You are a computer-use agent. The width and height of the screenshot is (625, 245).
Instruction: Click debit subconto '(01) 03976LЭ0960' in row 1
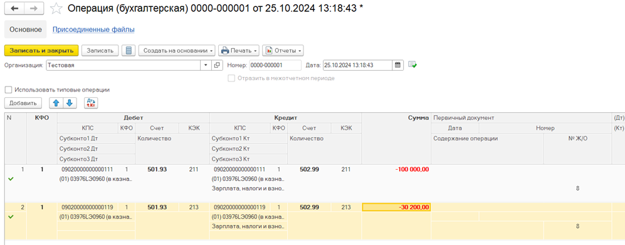point(96,179)
